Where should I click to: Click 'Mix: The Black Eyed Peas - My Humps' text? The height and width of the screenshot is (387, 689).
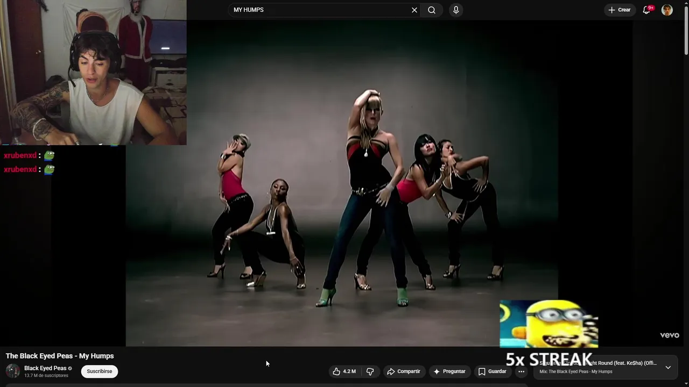tap(576, 372)
